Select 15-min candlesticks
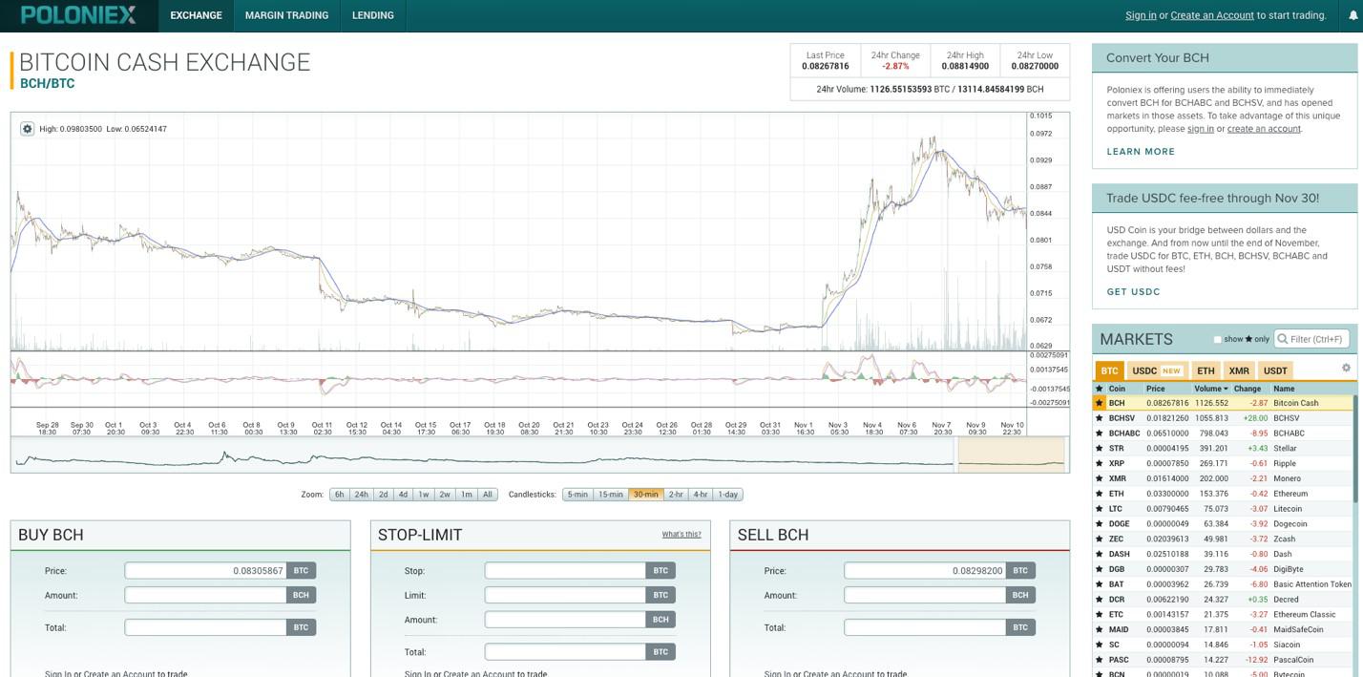 (x=610, y=495)
